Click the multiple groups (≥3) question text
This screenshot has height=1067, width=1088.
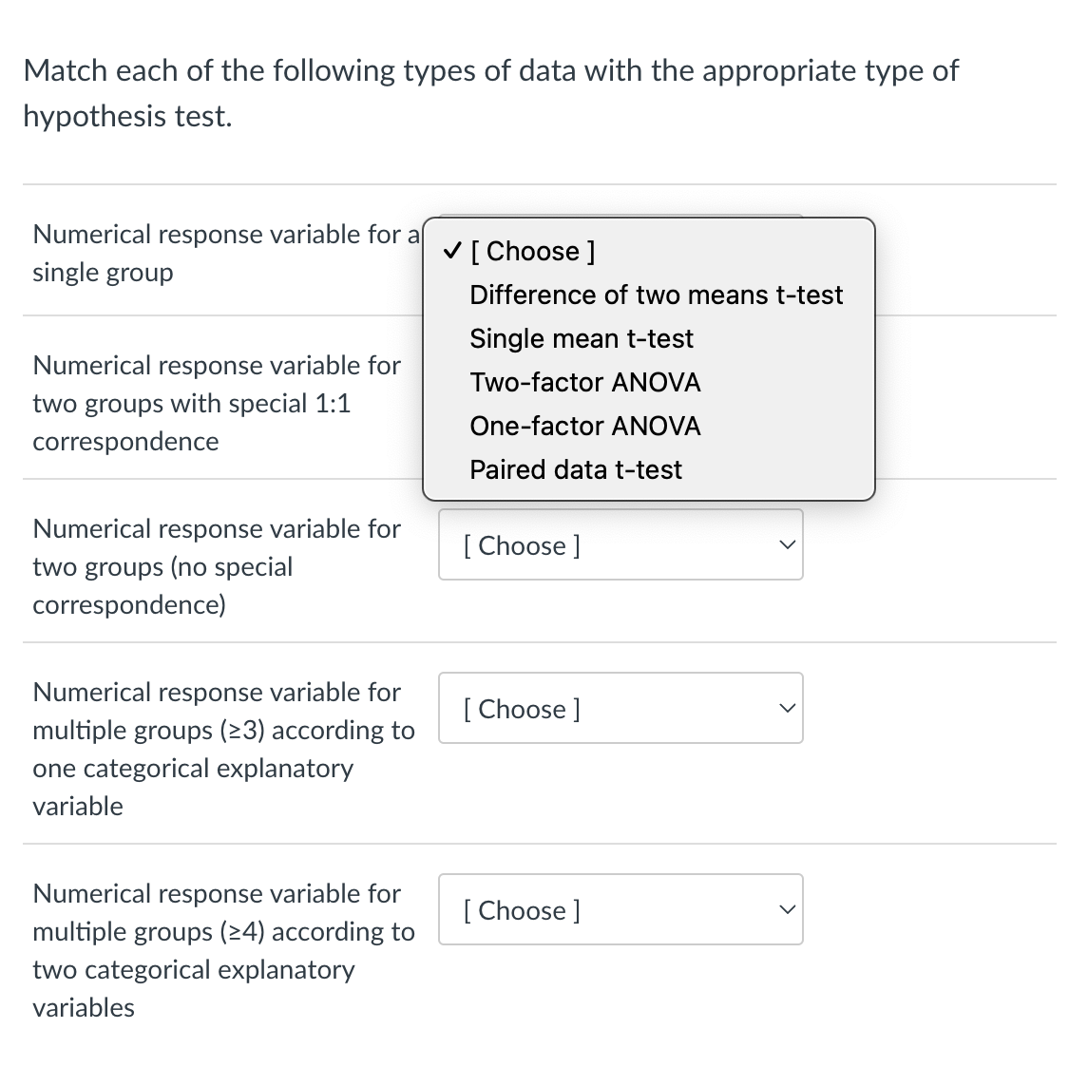pyautogui.click(x=223, y=749)
